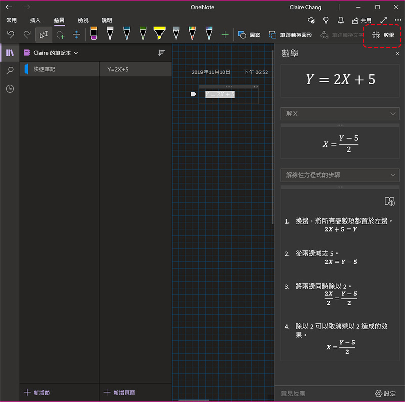The height and width of the screenshot is (402, 405).
Task: Click the undo arrow icon
Action: 11,35
